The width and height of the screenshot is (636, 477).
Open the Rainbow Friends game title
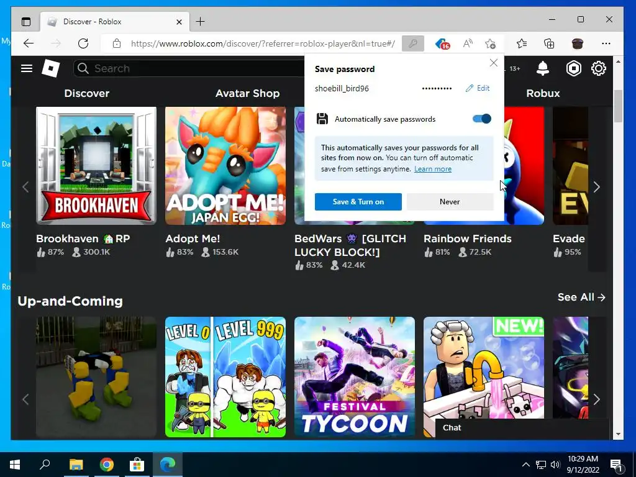tap(467, 238)
